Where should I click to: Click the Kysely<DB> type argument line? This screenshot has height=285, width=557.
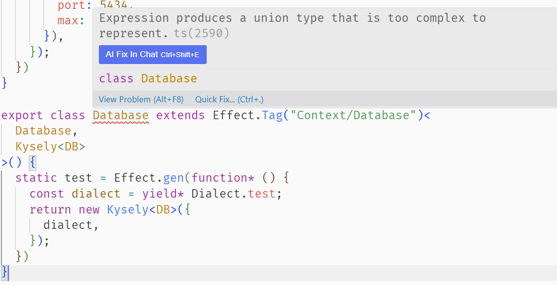(50, 147)
